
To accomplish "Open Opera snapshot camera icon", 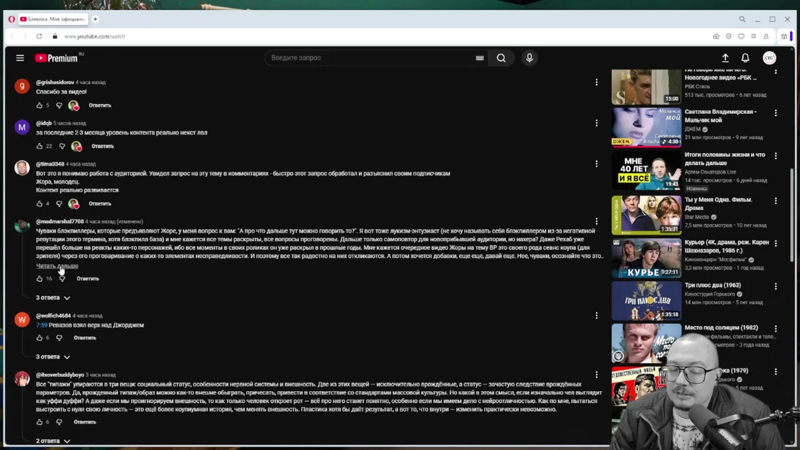I will pos(716,36).
